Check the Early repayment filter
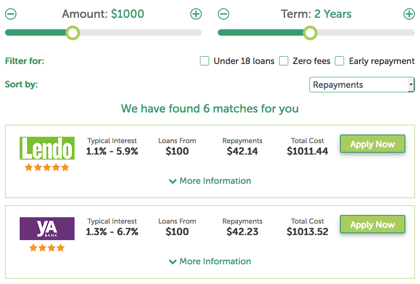 (x=339, y=61)
